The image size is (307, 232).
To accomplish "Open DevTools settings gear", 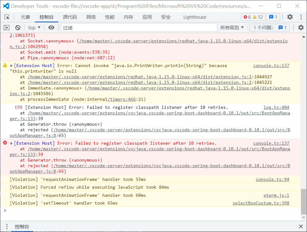I will [290, 17].
